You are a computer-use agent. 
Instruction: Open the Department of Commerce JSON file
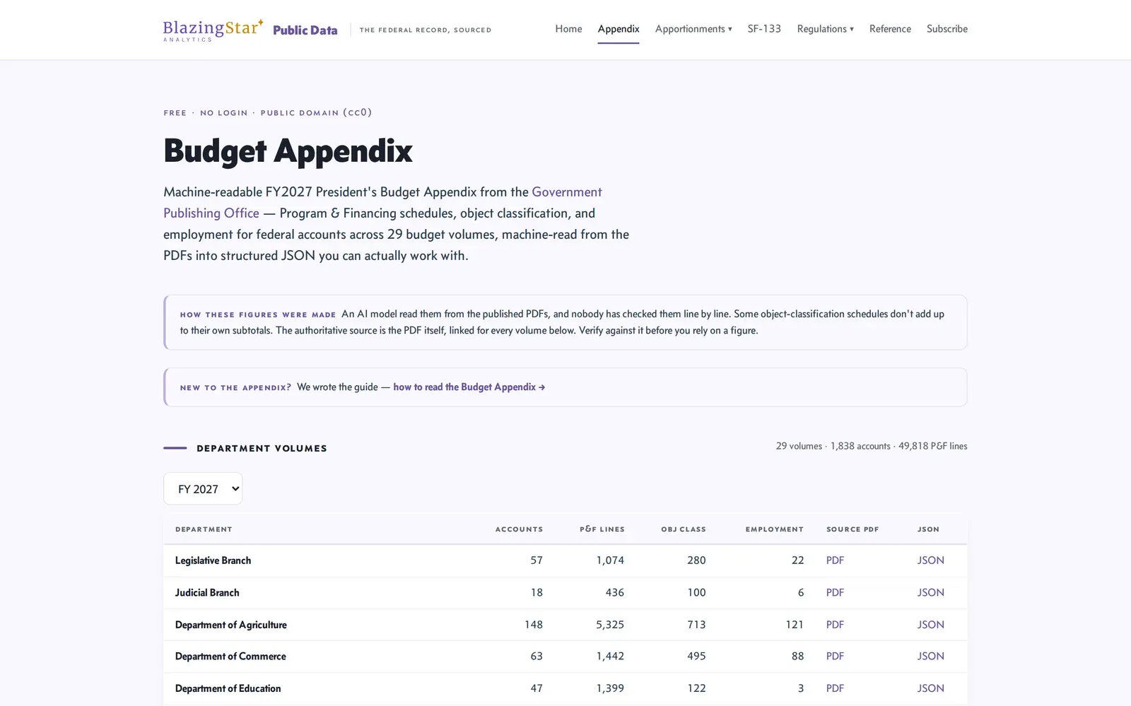click(x=930, y=656)
